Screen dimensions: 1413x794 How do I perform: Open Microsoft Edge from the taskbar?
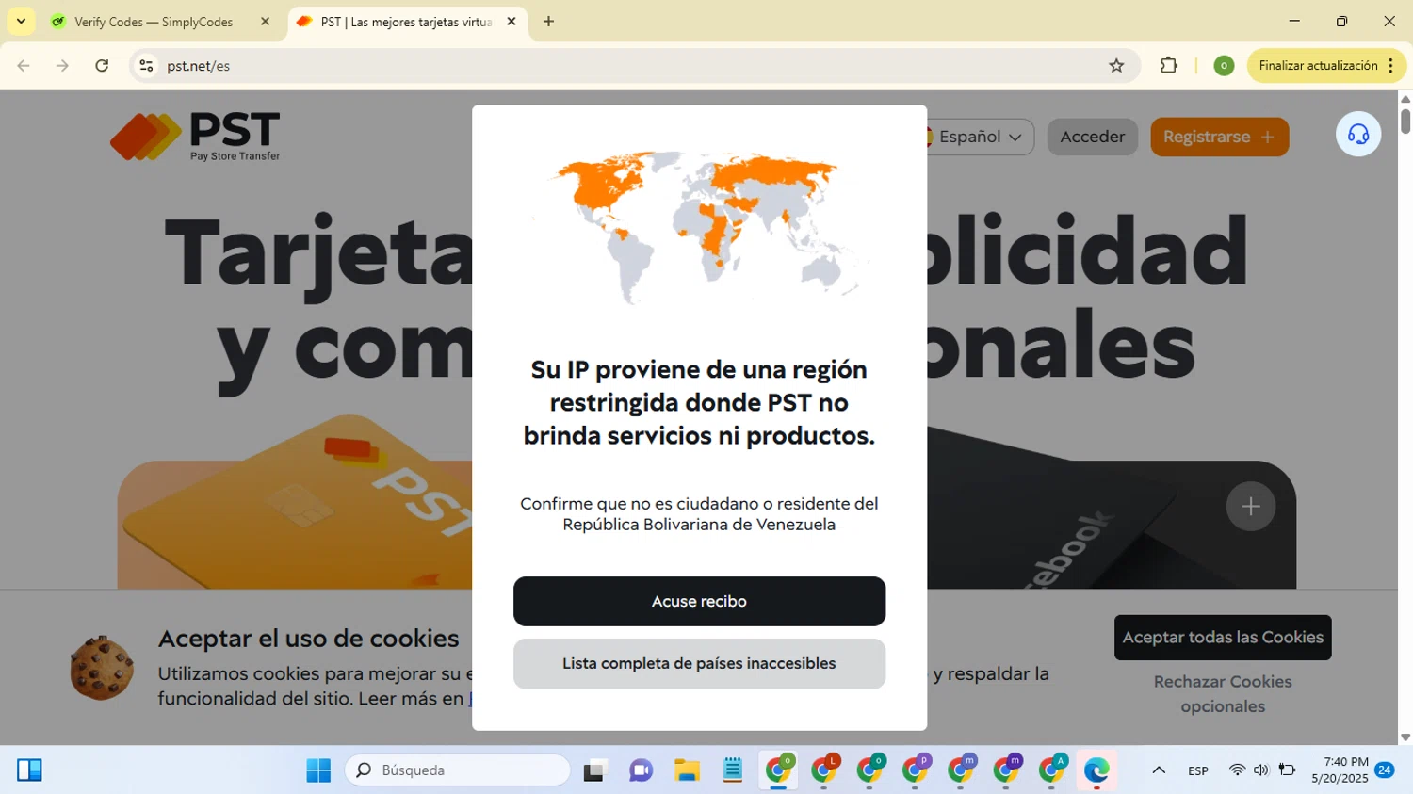point(1096,770)
